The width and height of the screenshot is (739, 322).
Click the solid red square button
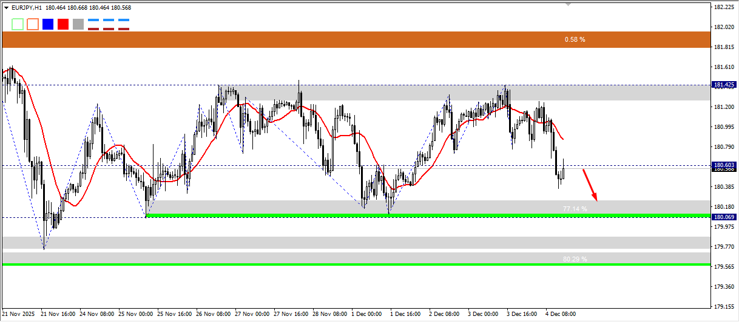click(62, 24)
